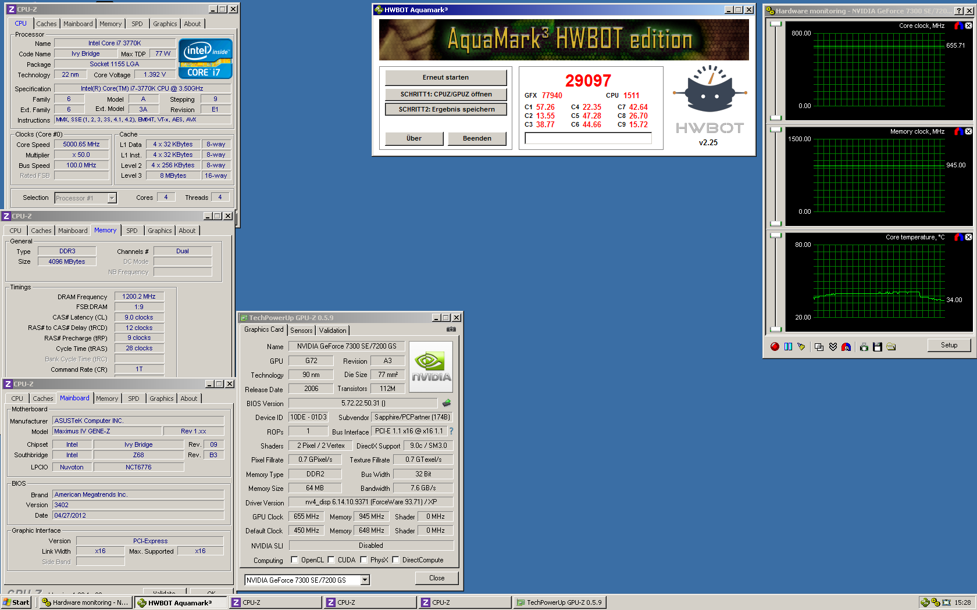
Task: Switch to Hardware monitoring in the taskbar
Action: [x=85, y=602]
